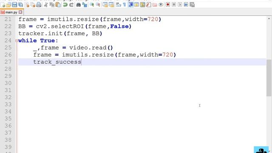Stop macro recording square button

click(174, 5)
